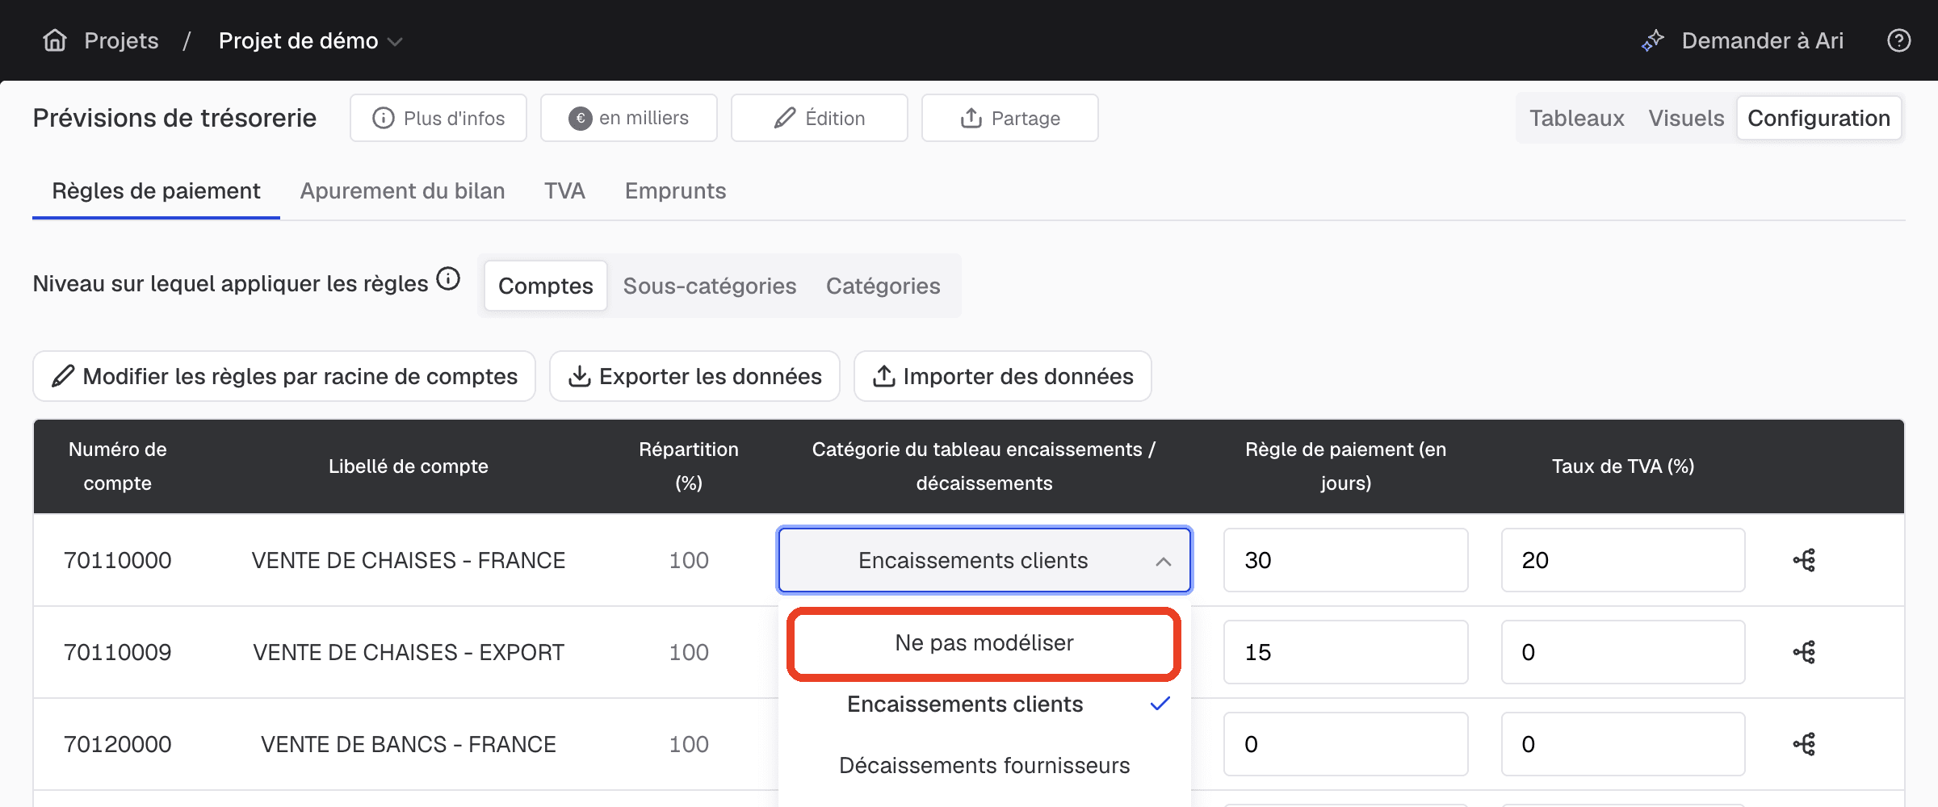Apply rules at Comptes level
Screen dimensions: 1938x807
pos(545,286)
